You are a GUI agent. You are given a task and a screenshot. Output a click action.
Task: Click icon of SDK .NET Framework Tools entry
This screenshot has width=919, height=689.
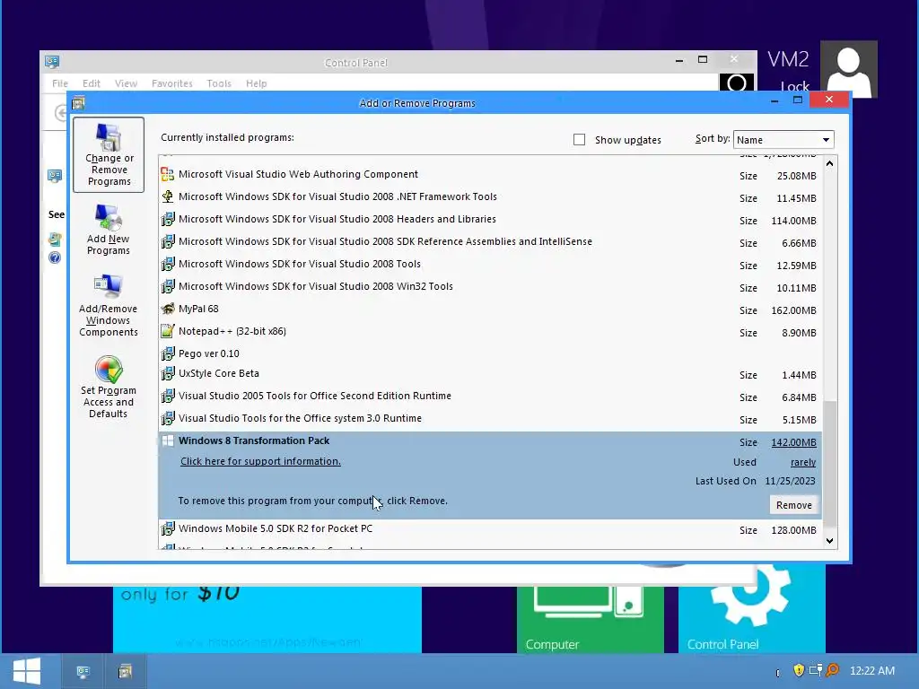pos(168,196)
